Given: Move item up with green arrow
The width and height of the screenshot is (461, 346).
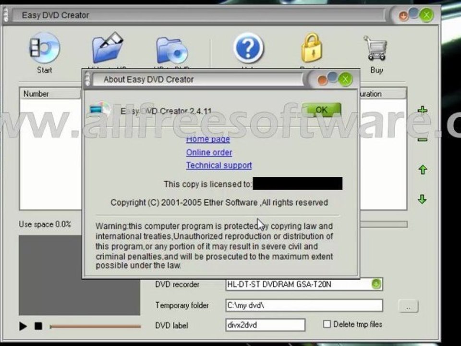Looking at the screenshot, I should point(423,170).
